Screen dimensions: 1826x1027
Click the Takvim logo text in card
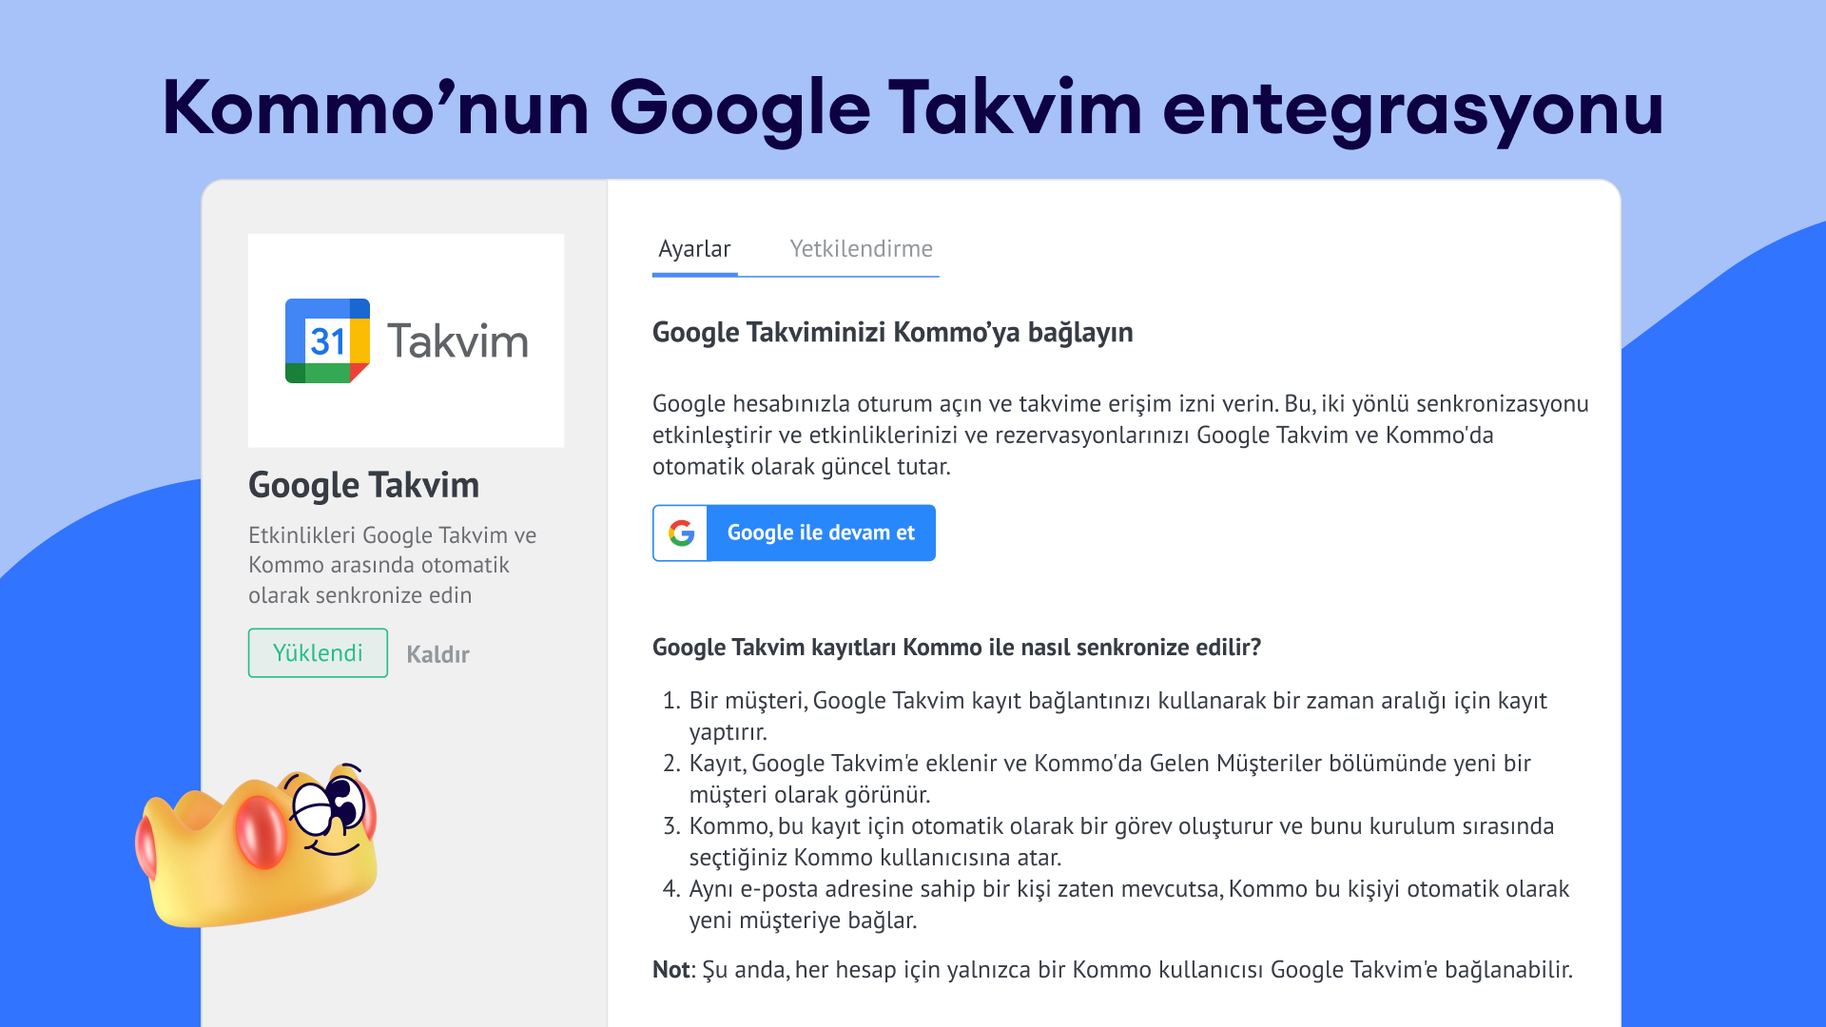tap(457, 340)
